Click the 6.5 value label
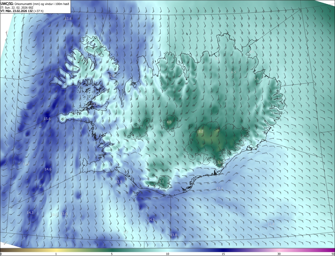Viewport: 335px width, 256px height. pyautogui.click(x=233, y=72)
